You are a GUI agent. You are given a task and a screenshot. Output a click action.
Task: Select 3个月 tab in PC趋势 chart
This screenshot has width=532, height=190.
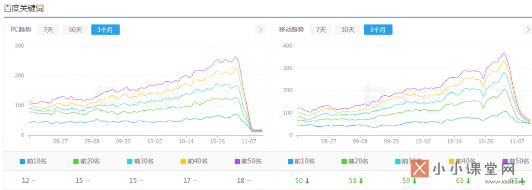click(x=105, y=30)
